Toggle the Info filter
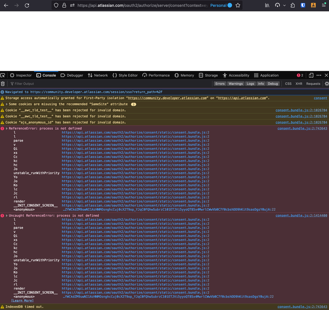Screen dimensions: 329x310 (261, 84)
